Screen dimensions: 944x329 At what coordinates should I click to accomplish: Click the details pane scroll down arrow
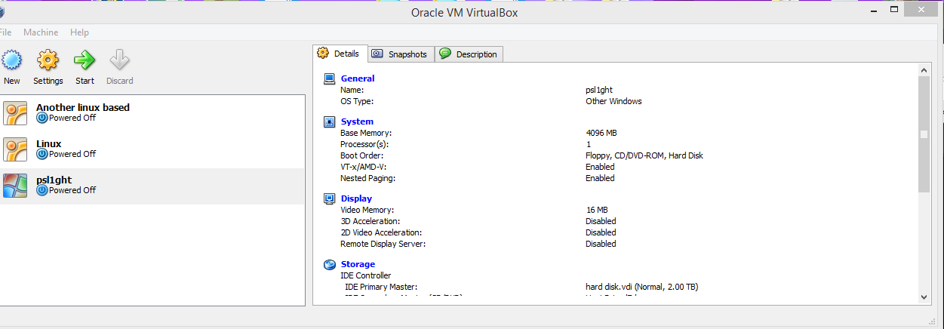924,298
